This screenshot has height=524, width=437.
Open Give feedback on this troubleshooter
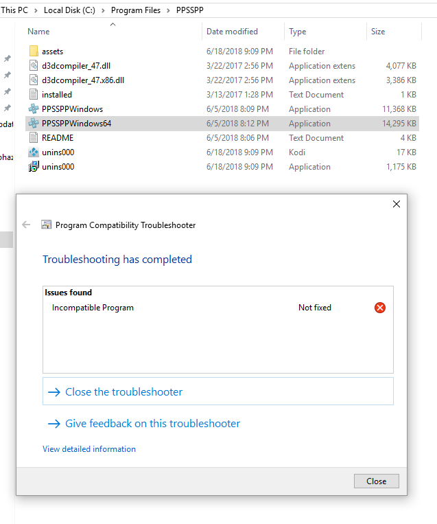[x=152, y=424]
